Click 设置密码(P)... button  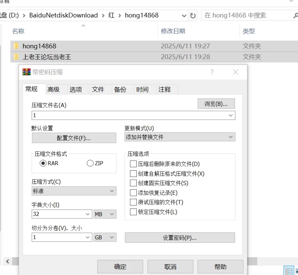pyautogui.click(x=180, y=237)
